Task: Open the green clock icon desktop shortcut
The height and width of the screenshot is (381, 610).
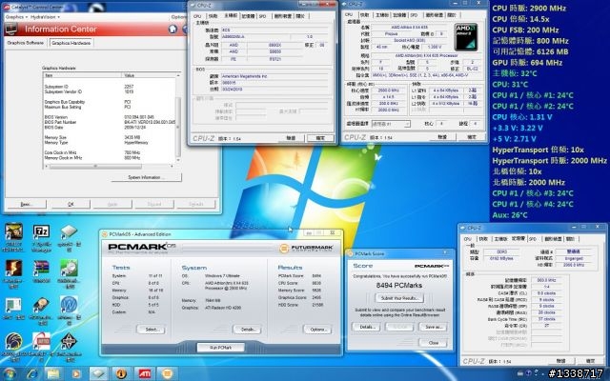Action: click(x=69, y=269)
